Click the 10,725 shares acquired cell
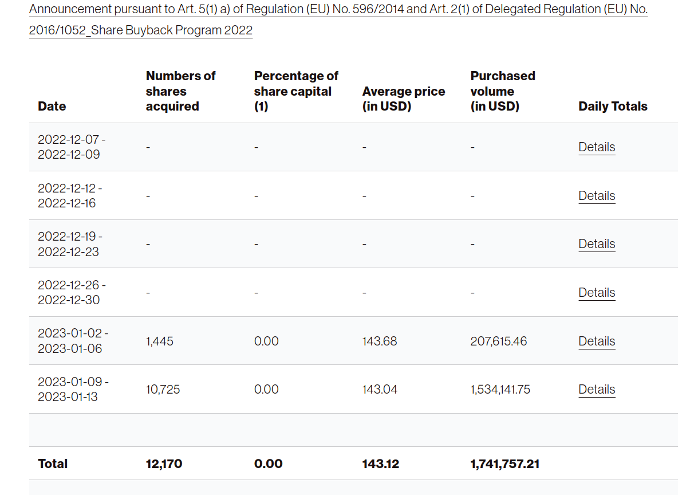This screenshot has width=698, height=495. pyautogui.click(x=163, y=390)
